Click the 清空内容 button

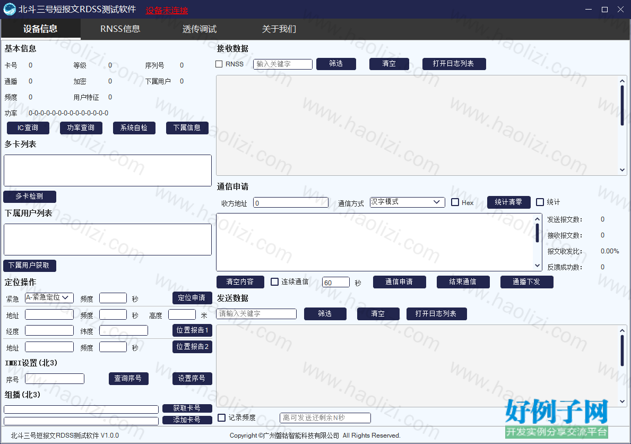click(x=240, y=282)
